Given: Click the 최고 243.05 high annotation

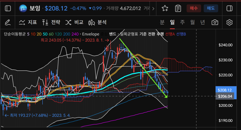Looking at the screenshot, I should (x=75, y=40).
